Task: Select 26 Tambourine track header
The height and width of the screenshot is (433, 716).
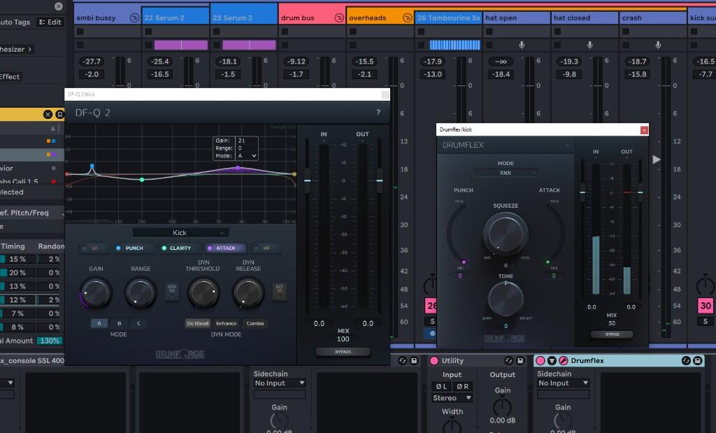Action: [x=448, y=17]
